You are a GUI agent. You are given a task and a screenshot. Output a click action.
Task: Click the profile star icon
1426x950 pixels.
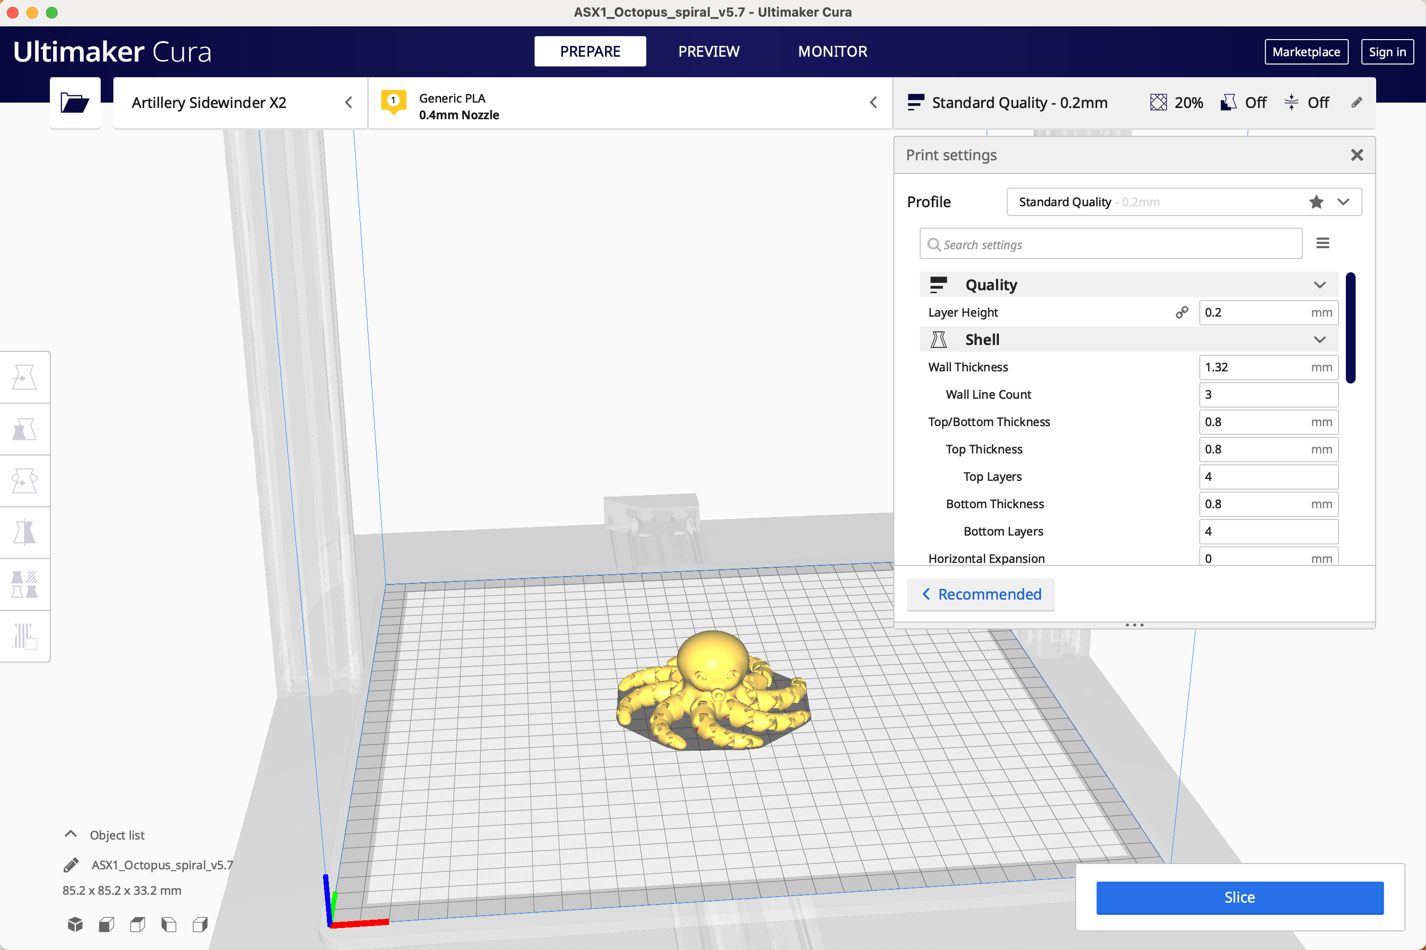(1317, 202)
